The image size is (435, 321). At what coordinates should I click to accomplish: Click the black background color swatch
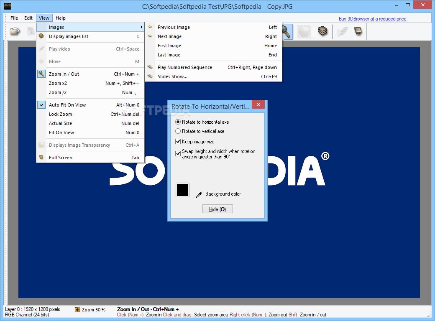click(182, 190)
